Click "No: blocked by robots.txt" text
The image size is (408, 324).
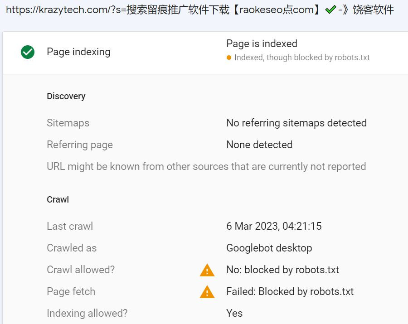click(x=282, y=270)
